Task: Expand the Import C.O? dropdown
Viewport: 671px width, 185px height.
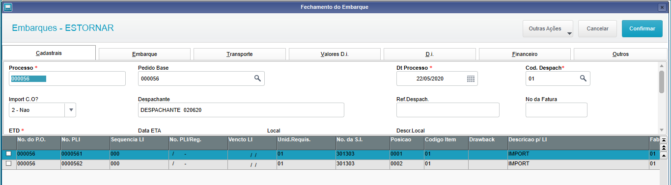Action: (70, 110)
